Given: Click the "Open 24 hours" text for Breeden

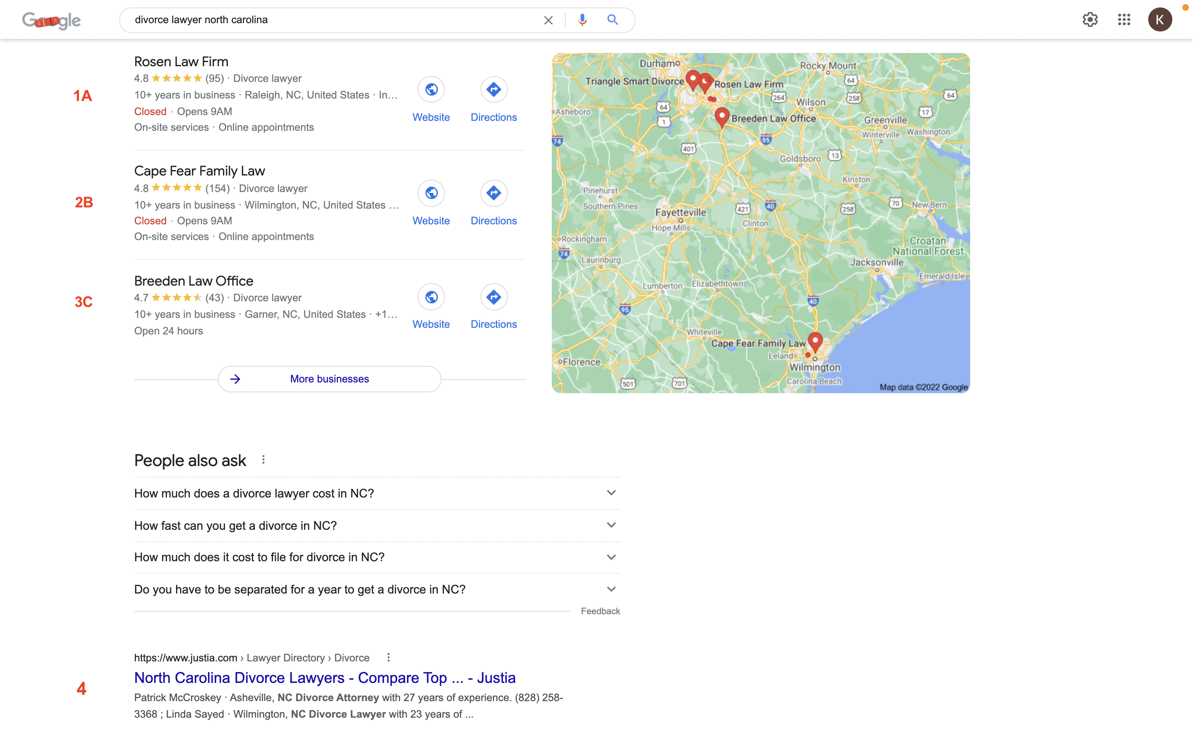Looking at the screenshot, I should coord(169,331).
